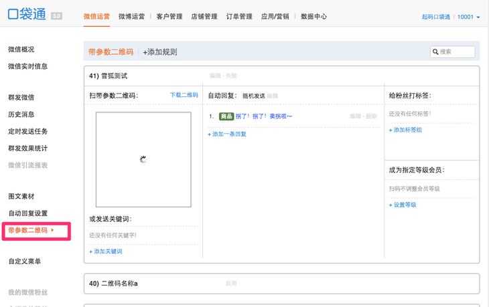Click the 起码口袋通 account link
This screenshot has width=489, height=307.
[435, 17]
